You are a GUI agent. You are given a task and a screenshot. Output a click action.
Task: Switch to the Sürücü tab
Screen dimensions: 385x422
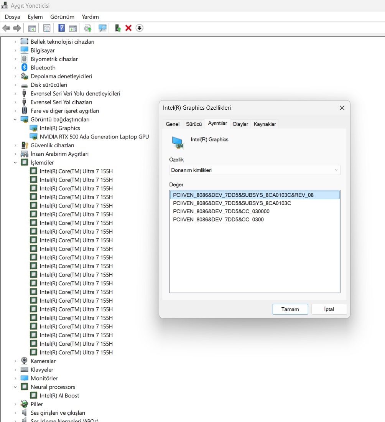(194, 124)
